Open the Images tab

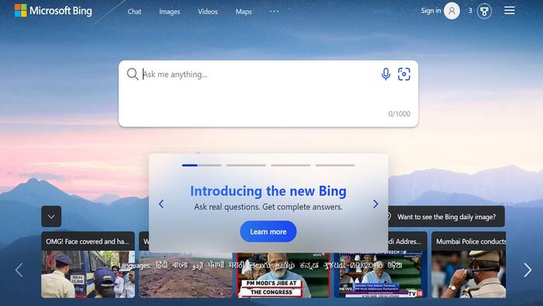(x=170, y=12)
